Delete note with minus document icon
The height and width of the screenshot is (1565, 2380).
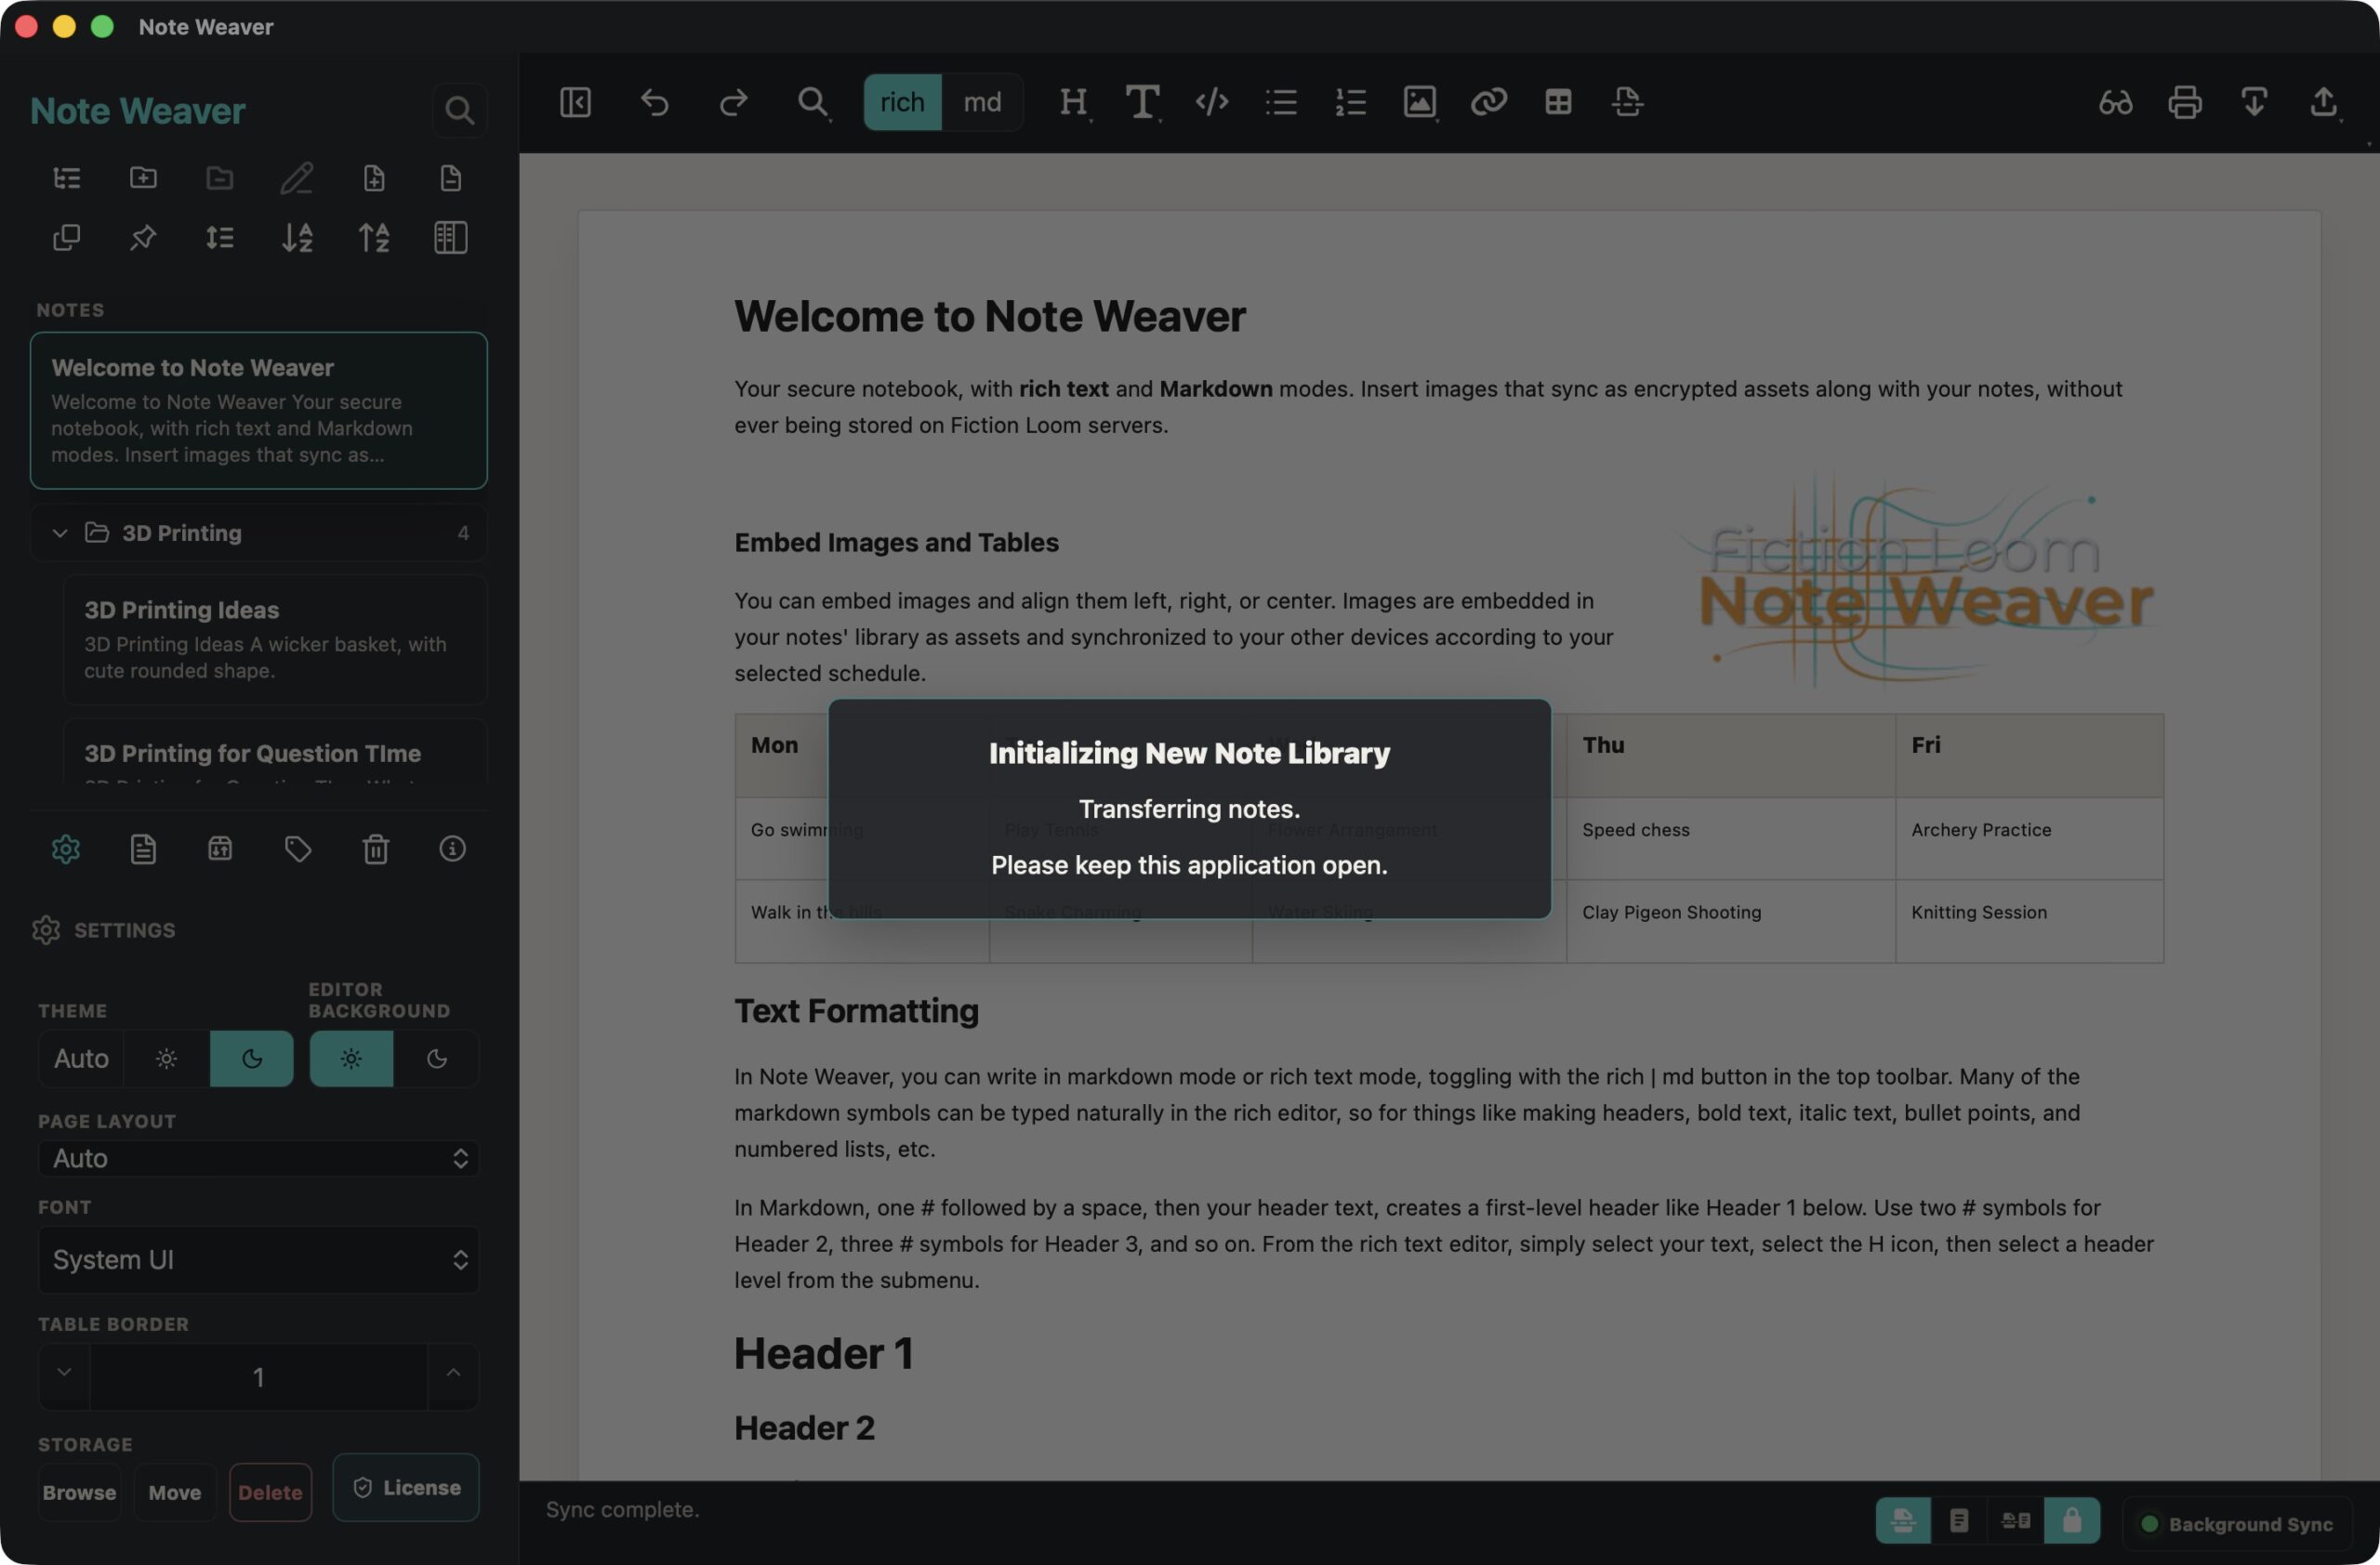pos(451,178)
